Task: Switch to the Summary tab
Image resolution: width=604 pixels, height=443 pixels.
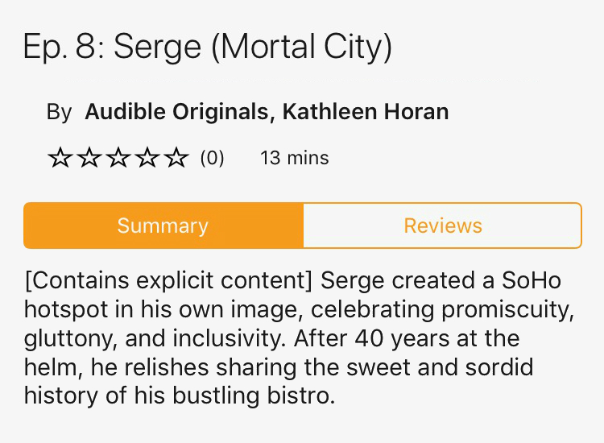Action: (x=163, y=226)
